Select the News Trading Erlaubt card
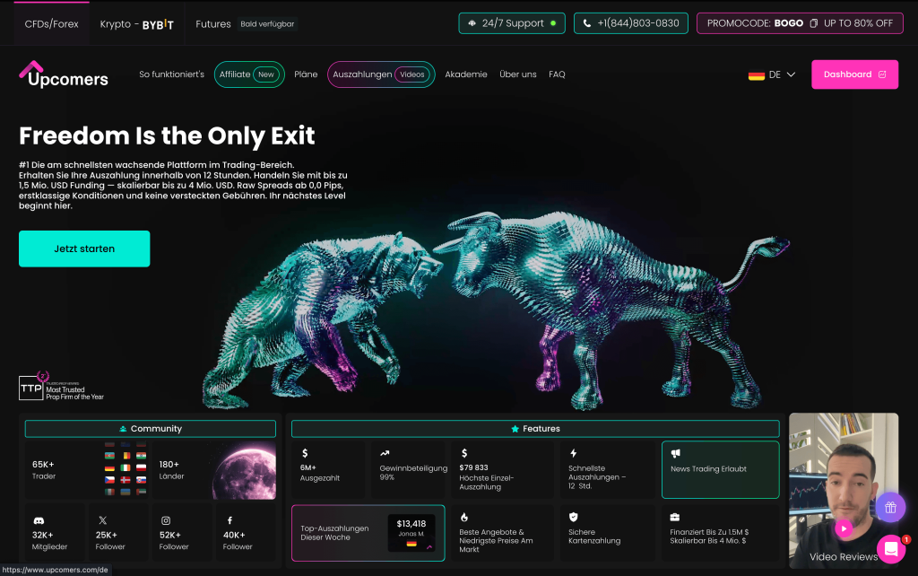 [720, 470]
